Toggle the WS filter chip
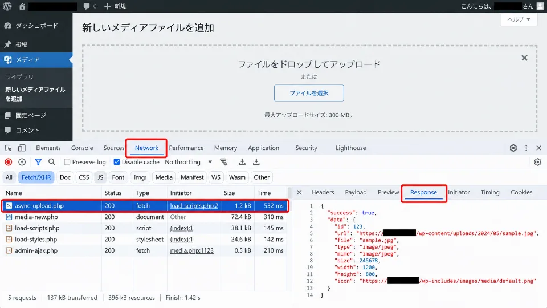Image resolution: width=547 pixels, height=308 pixels. coord(216,177)
